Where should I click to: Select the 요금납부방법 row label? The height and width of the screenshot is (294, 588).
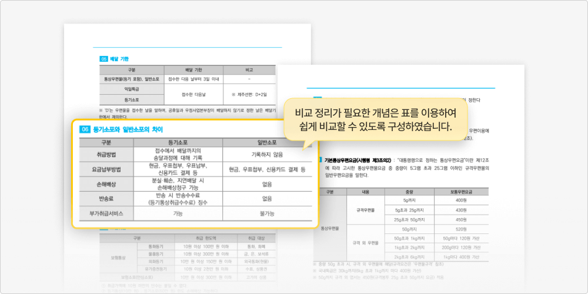coord(106,169)
